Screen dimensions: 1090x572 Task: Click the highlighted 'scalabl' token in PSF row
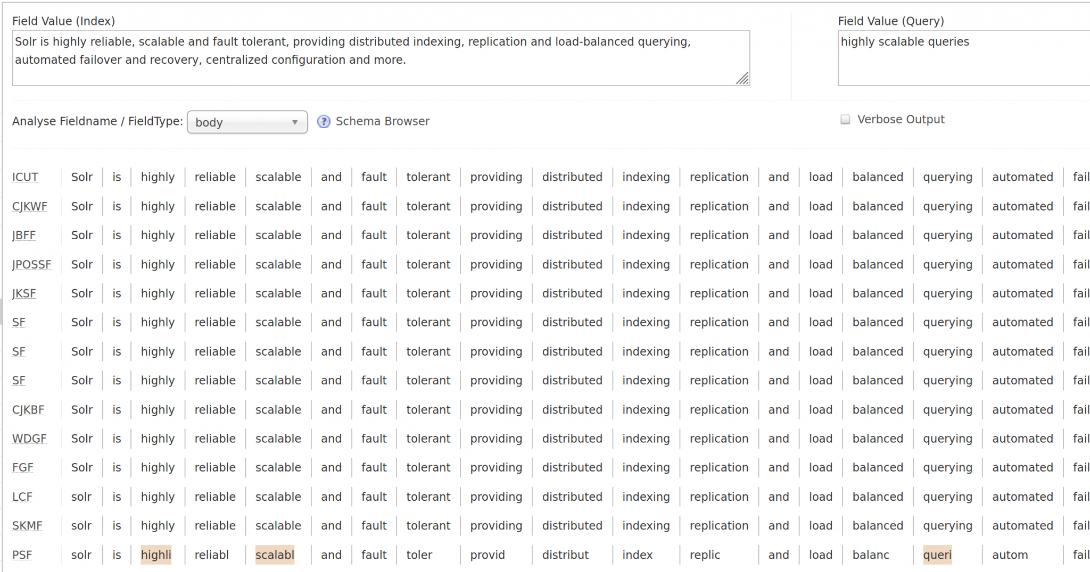275,554
